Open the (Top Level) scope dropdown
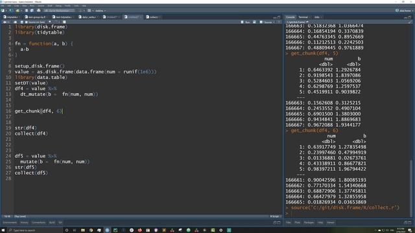 click(x=20, y=216)
